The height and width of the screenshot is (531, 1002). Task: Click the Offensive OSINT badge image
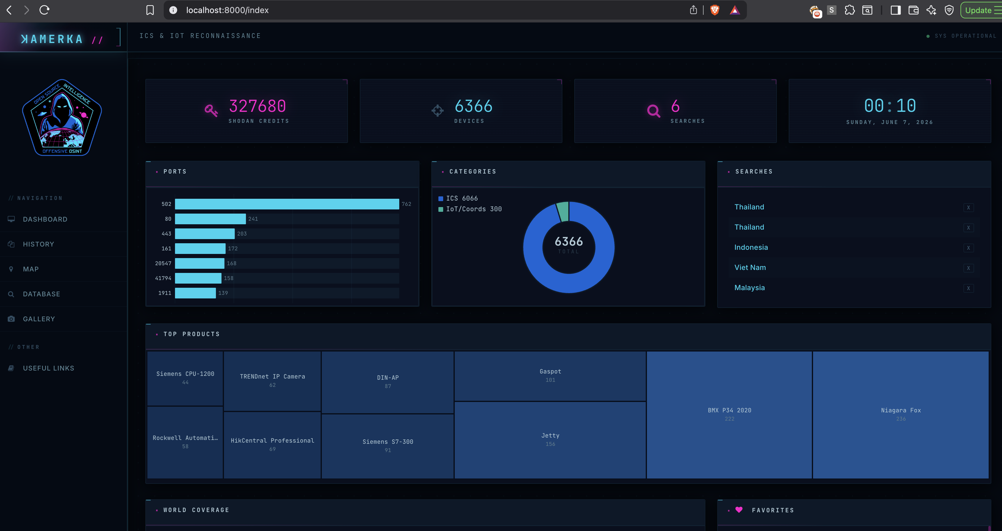[x=62, y=117]
